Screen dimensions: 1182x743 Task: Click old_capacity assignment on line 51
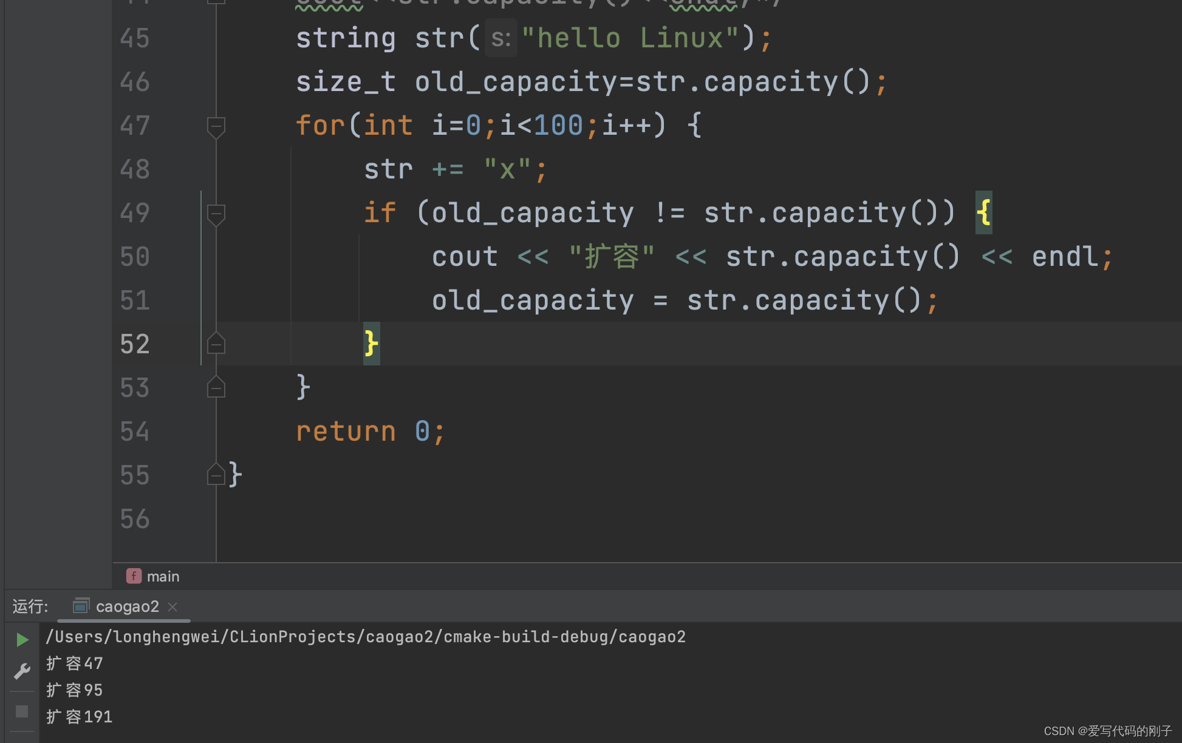click(x=533, y=300)
